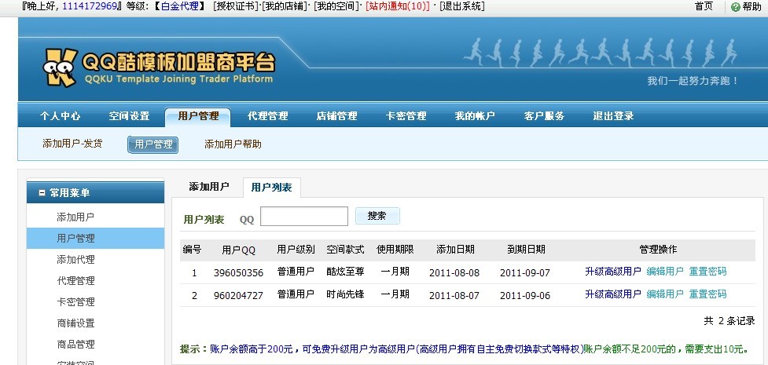Viewport: 768px width, 365px height.
Task: Collapse the 常用菜单 sidebar section
Action: coord(42,193)
